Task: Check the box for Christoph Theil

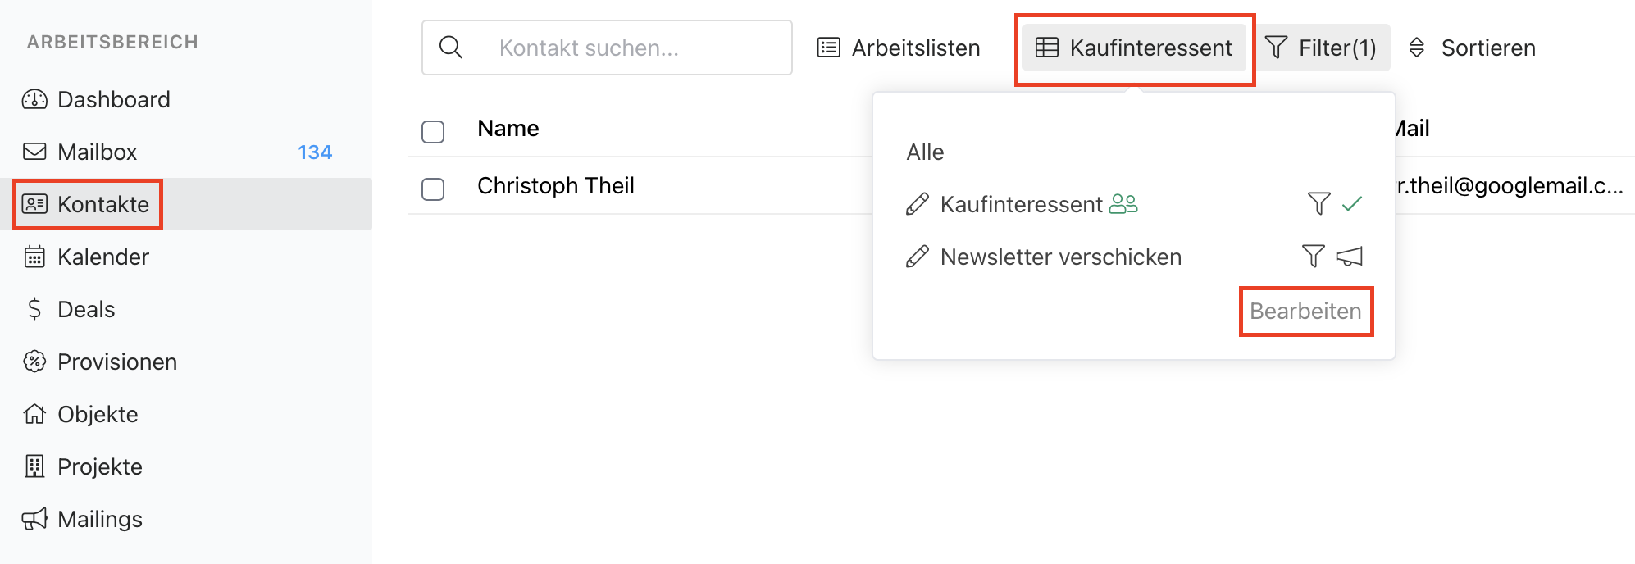Action: 433,189
